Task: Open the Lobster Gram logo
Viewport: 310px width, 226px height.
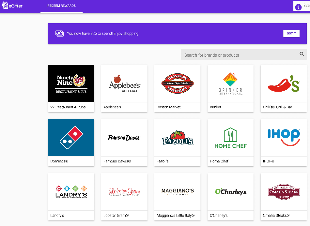Action: (x=124, y=192)
